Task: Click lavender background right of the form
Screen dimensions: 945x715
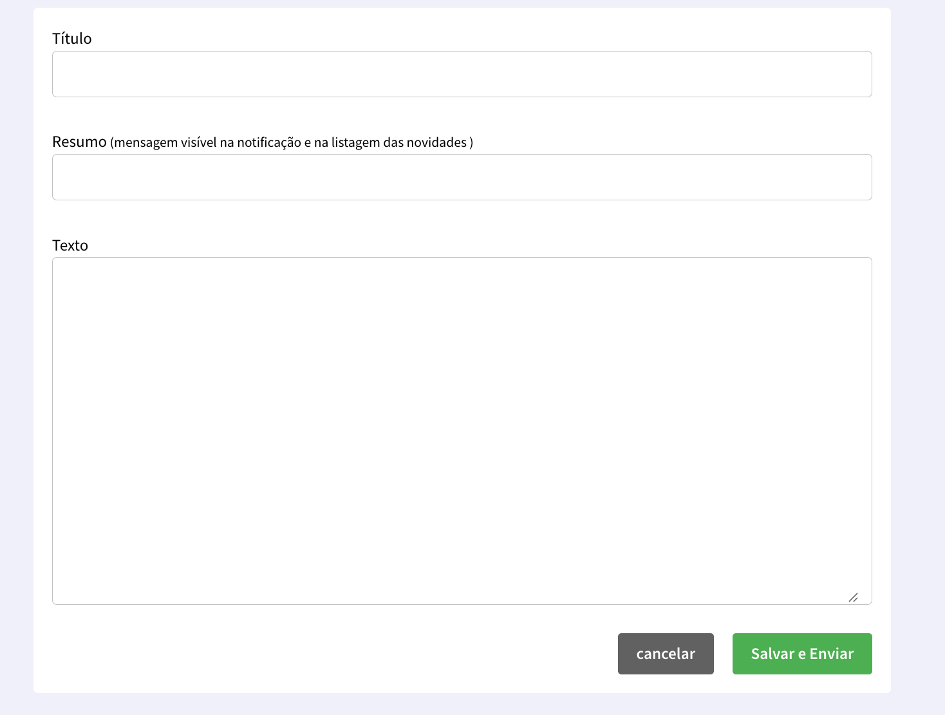Action: [917, 354]
